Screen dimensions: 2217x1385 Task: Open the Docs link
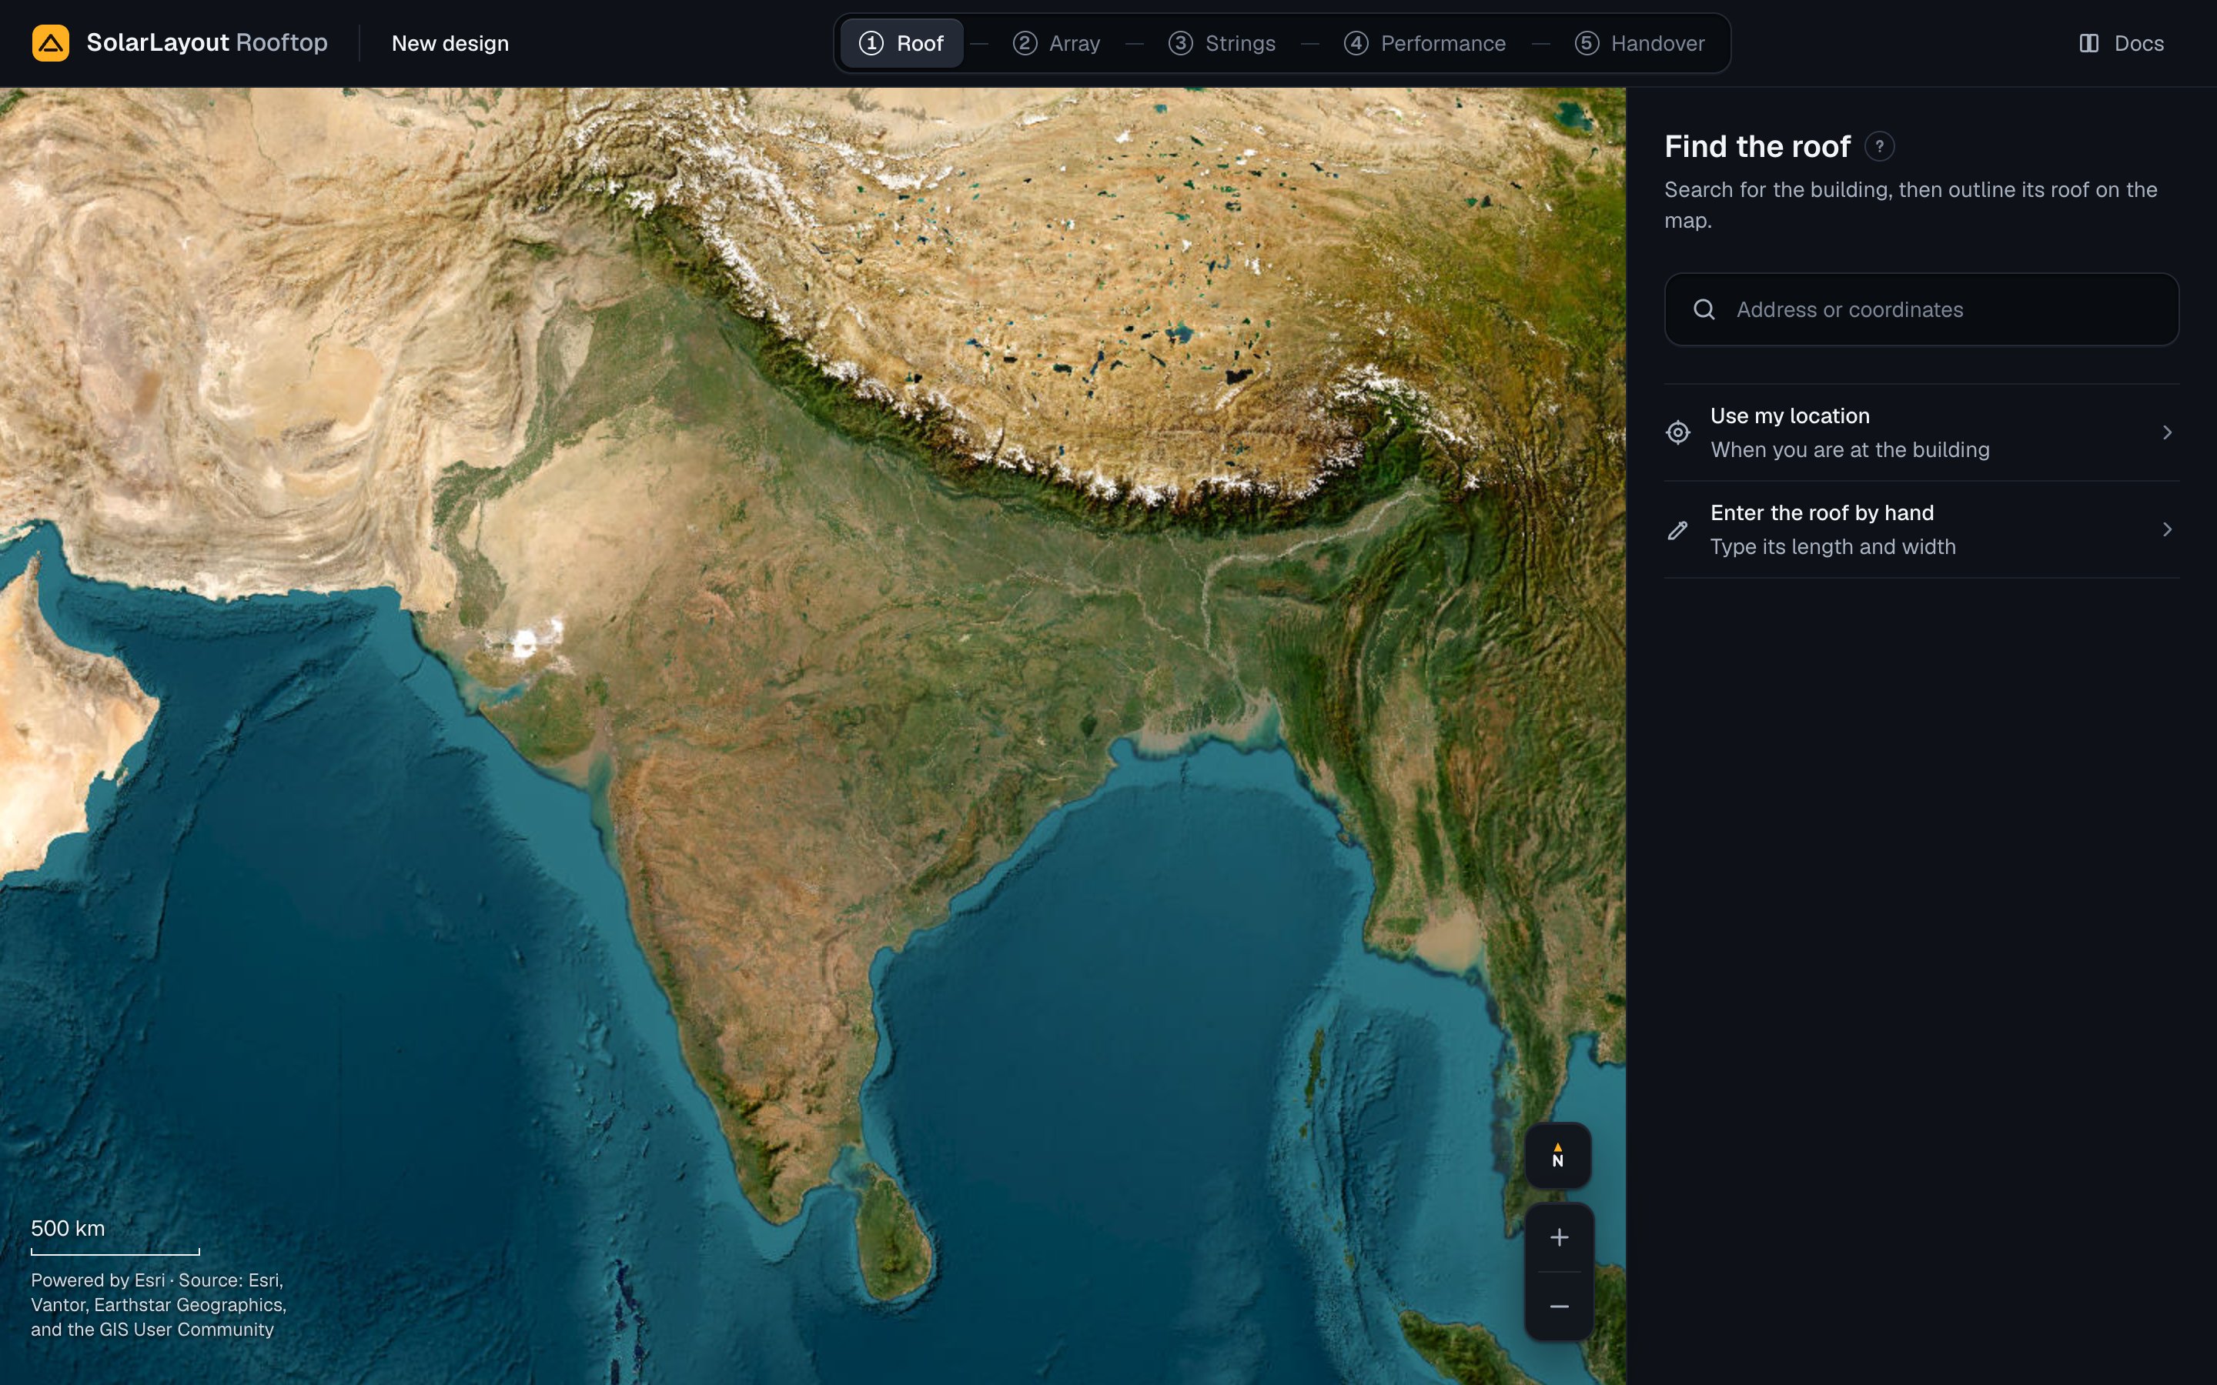2121,43
